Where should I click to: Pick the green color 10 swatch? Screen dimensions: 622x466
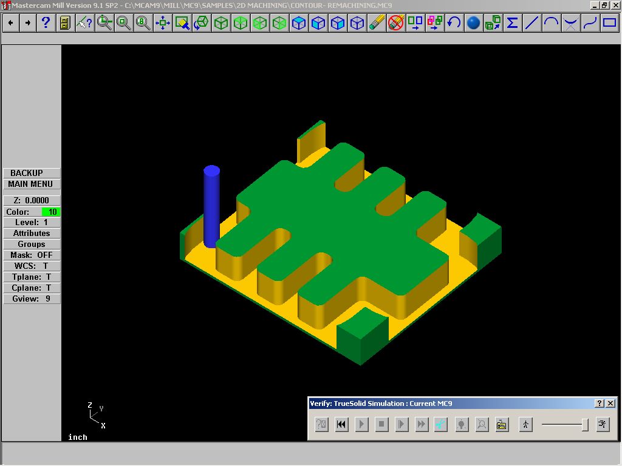[51, 212]
